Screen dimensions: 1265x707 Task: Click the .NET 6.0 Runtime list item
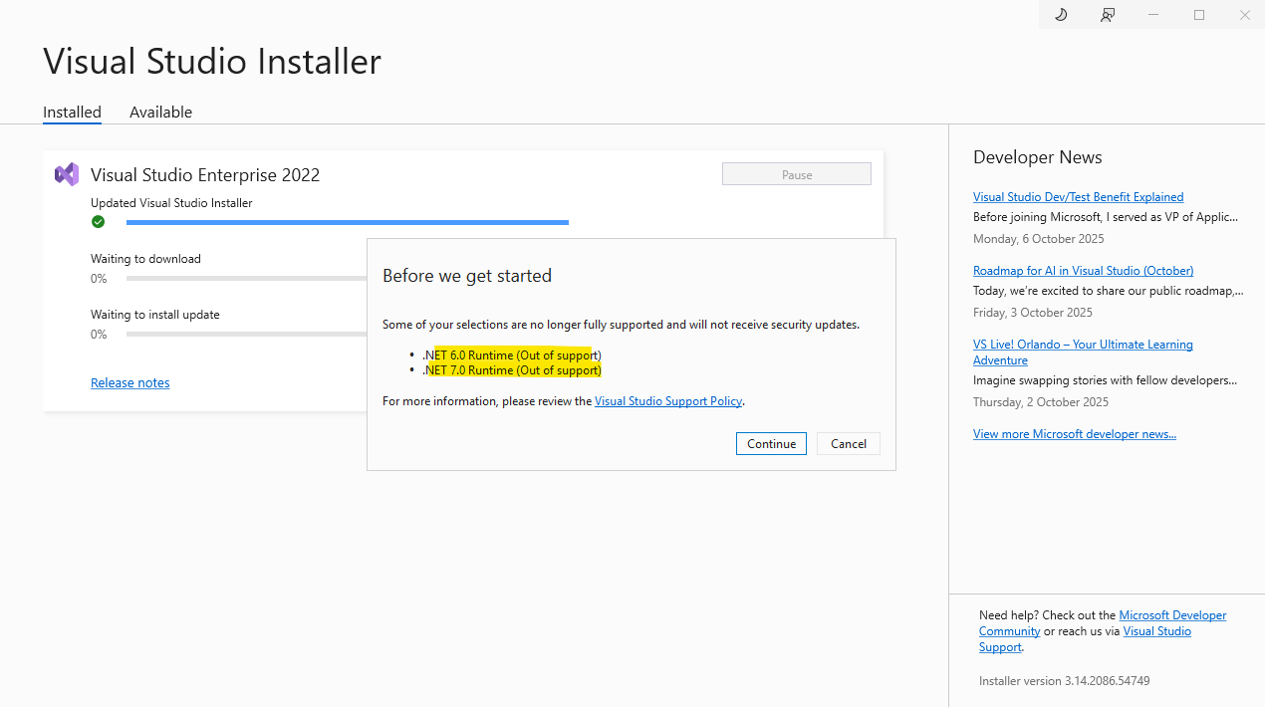512,355
